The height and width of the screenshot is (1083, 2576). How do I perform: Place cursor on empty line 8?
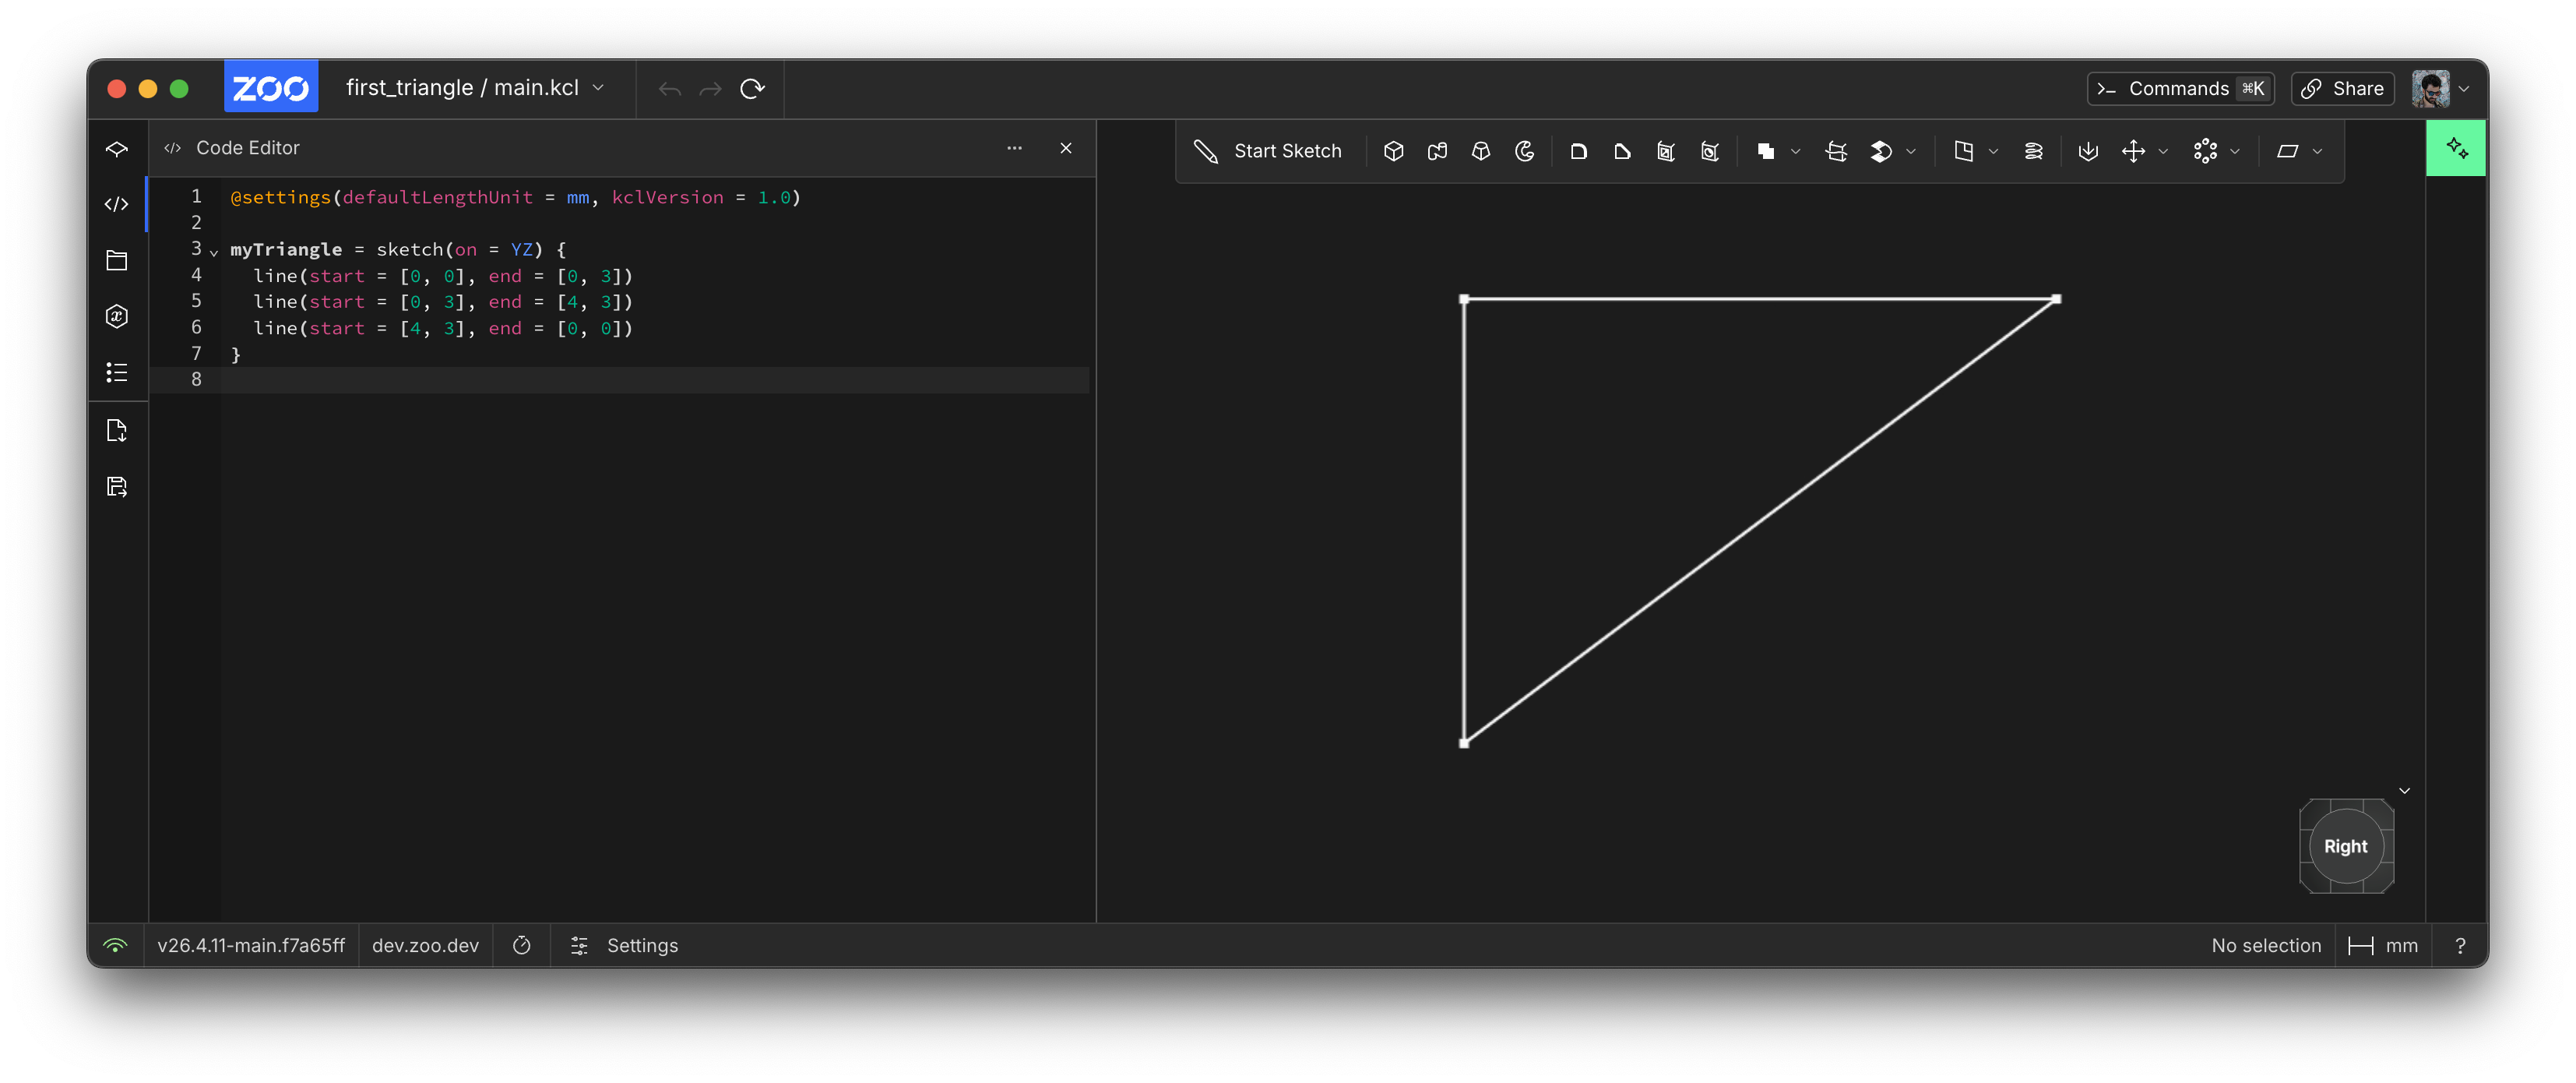click(655, 379)
